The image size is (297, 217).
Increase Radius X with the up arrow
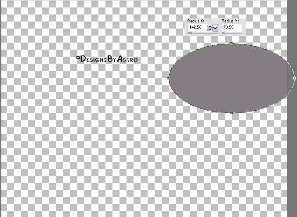click(210, 26)
